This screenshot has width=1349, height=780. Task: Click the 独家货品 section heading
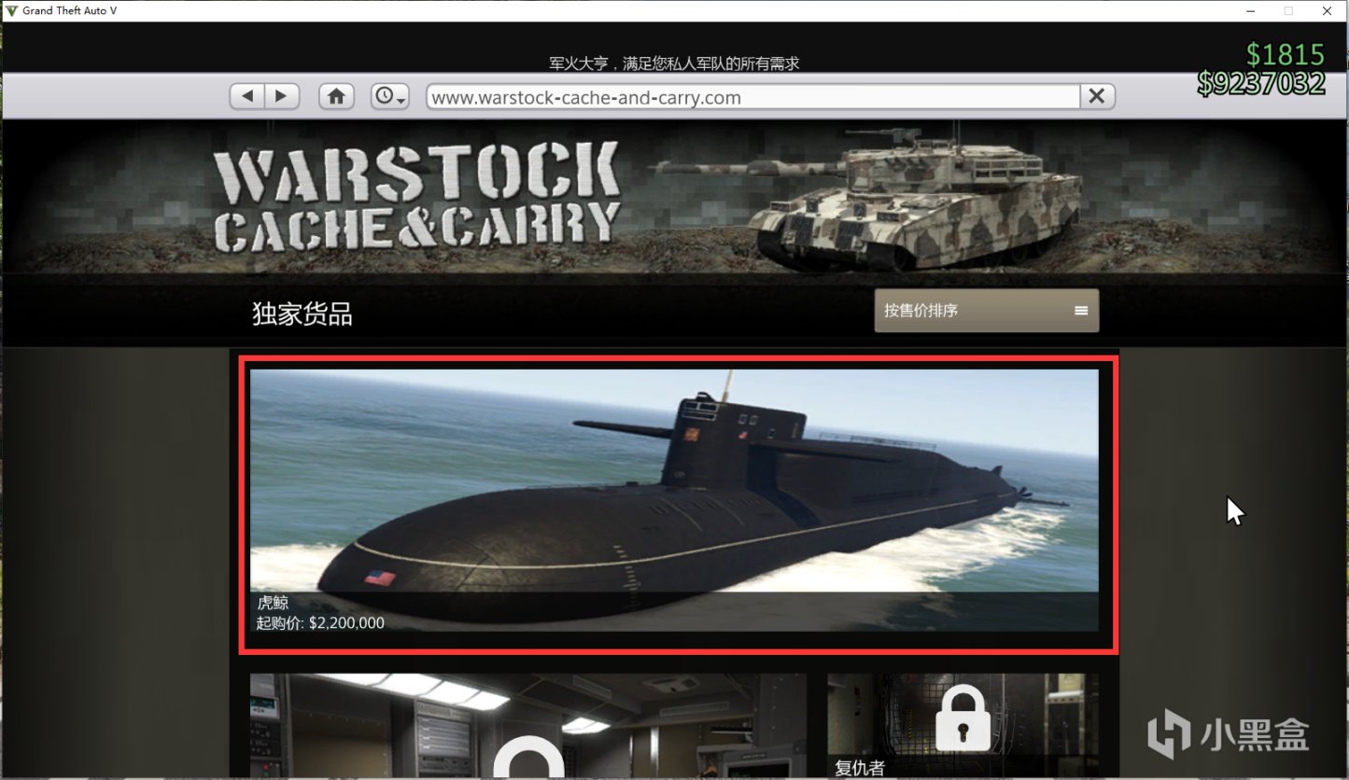click(302, 314)
